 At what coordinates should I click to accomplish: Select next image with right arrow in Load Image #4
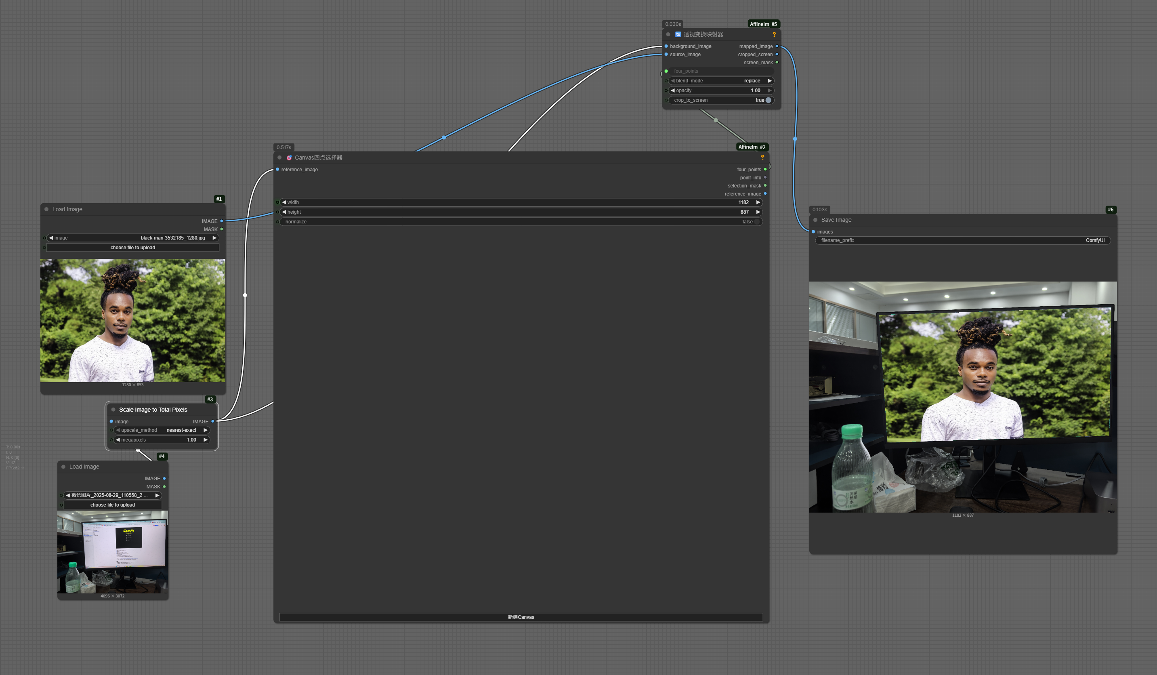(157, 496)
